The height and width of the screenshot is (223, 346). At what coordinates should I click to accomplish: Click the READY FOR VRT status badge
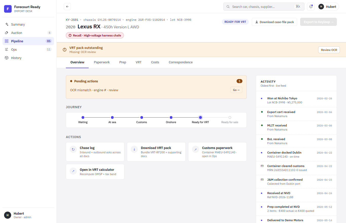point(235,22)
